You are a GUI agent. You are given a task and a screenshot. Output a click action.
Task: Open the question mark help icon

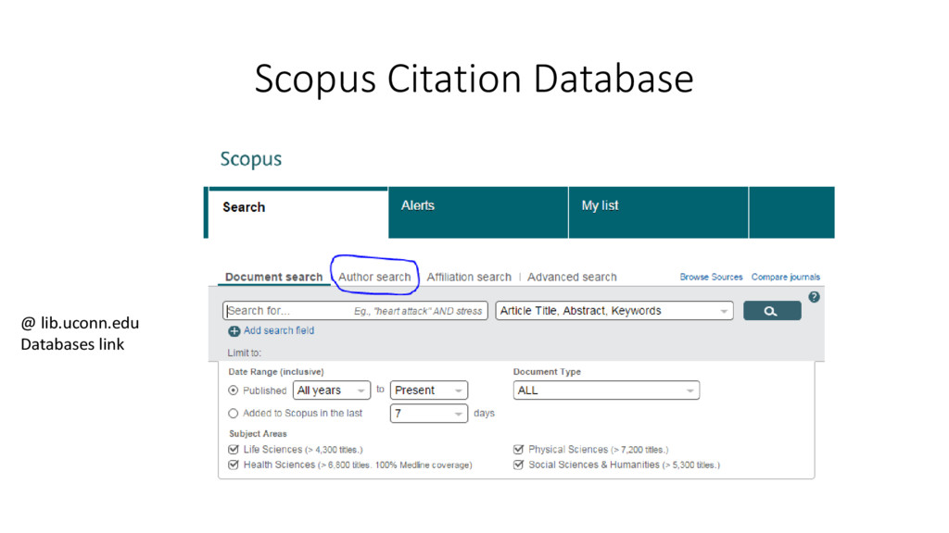pyautogui.click(x=814, y=297)
